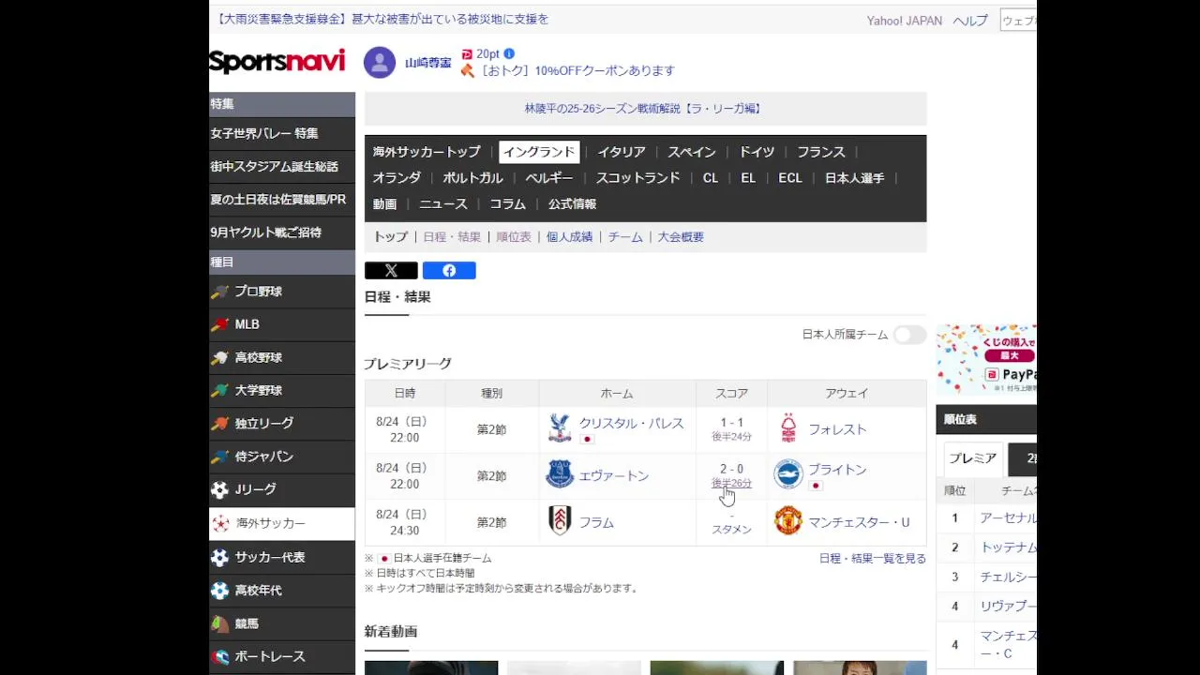Click the サッカー代表 ball icon
Viewport: 1200px width, 675px height.
[x=219, y=557]
